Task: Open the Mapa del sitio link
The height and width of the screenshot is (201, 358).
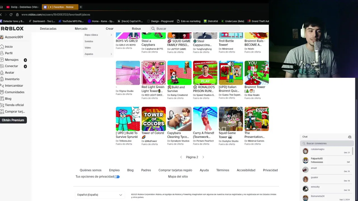Action: 178,177
